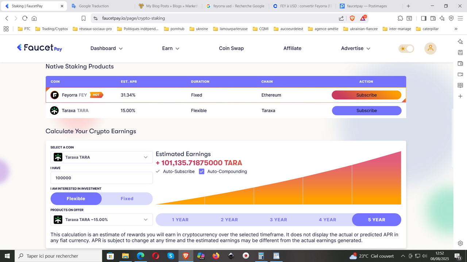
Task: Add a sidebar item with plus icon
Action: point(460,96)
